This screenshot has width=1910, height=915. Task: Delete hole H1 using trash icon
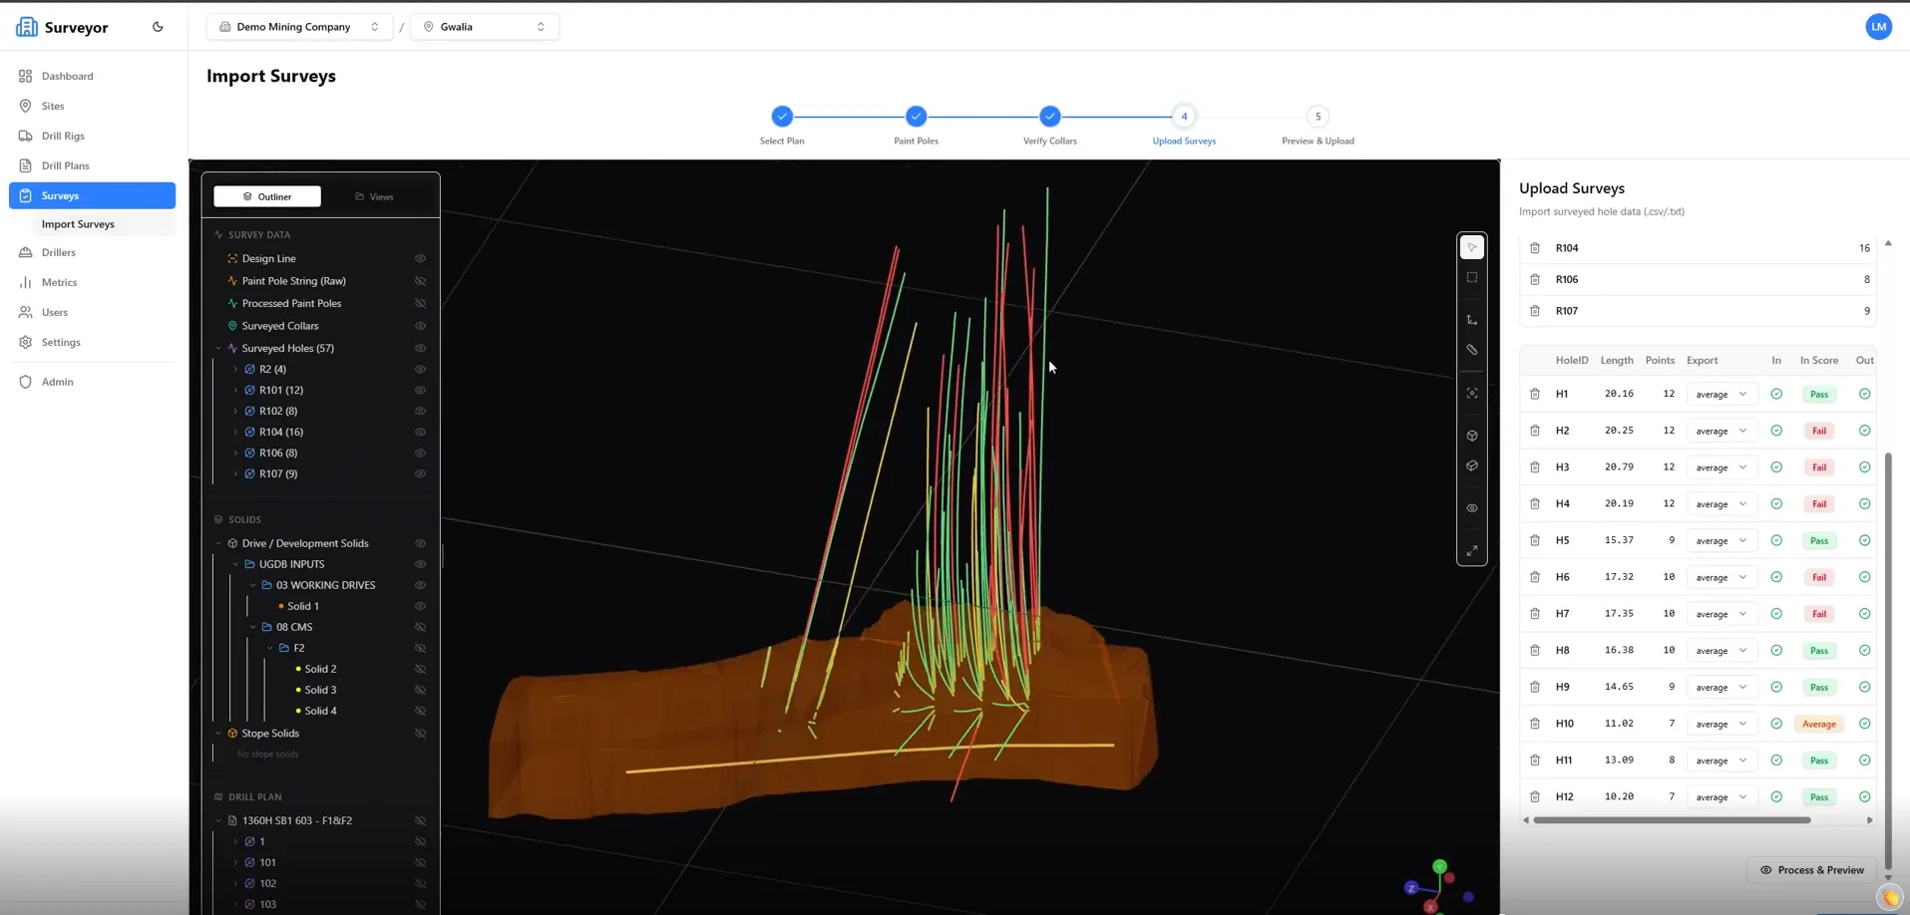1535,394
